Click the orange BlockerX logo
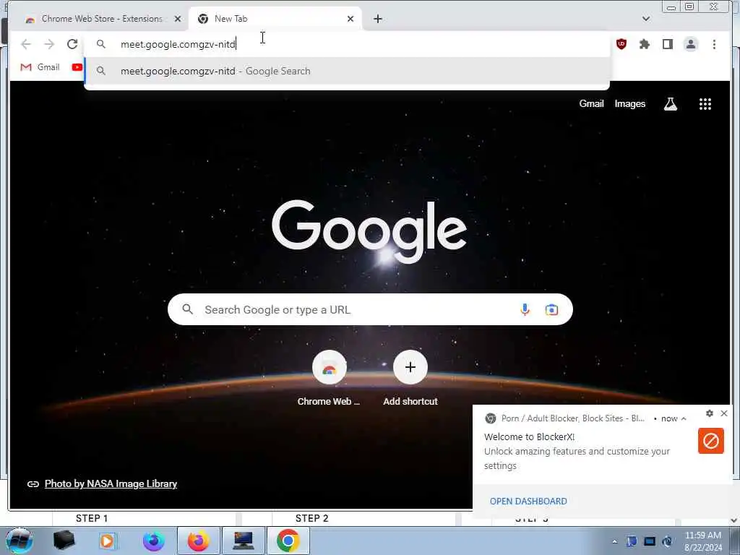Viewport: 740px width, 555px height. pyautogui.click(x=711, y=441)
